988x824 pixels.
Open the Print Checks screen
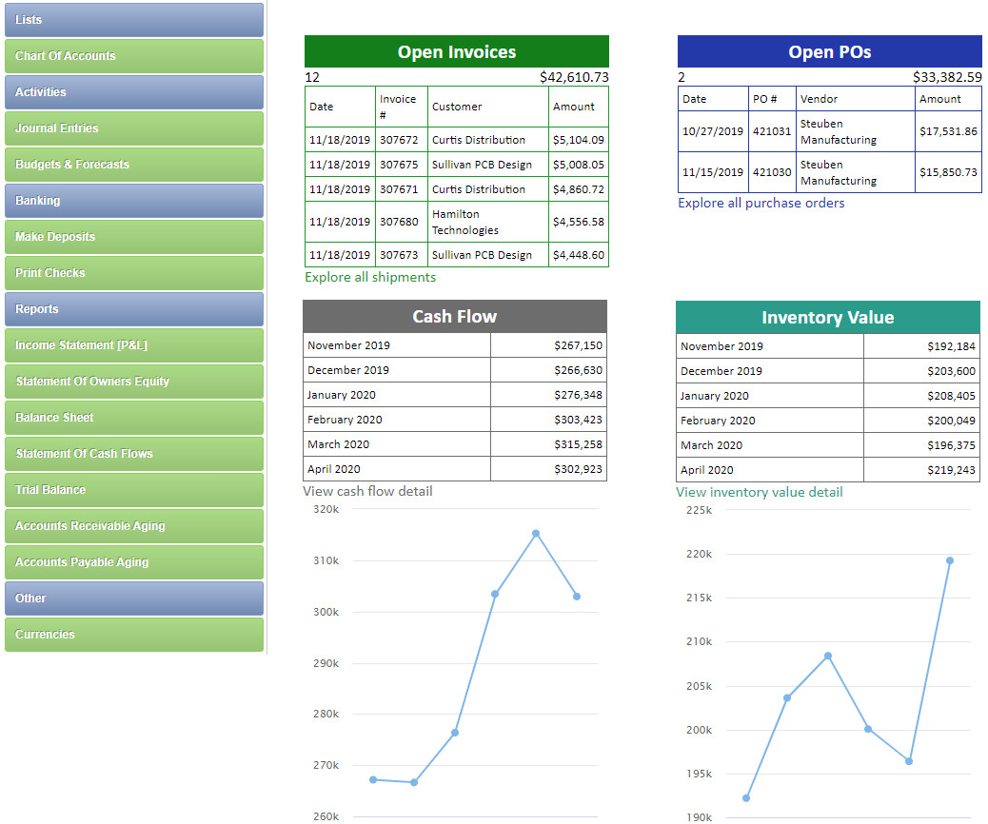[x=133, y=273]
